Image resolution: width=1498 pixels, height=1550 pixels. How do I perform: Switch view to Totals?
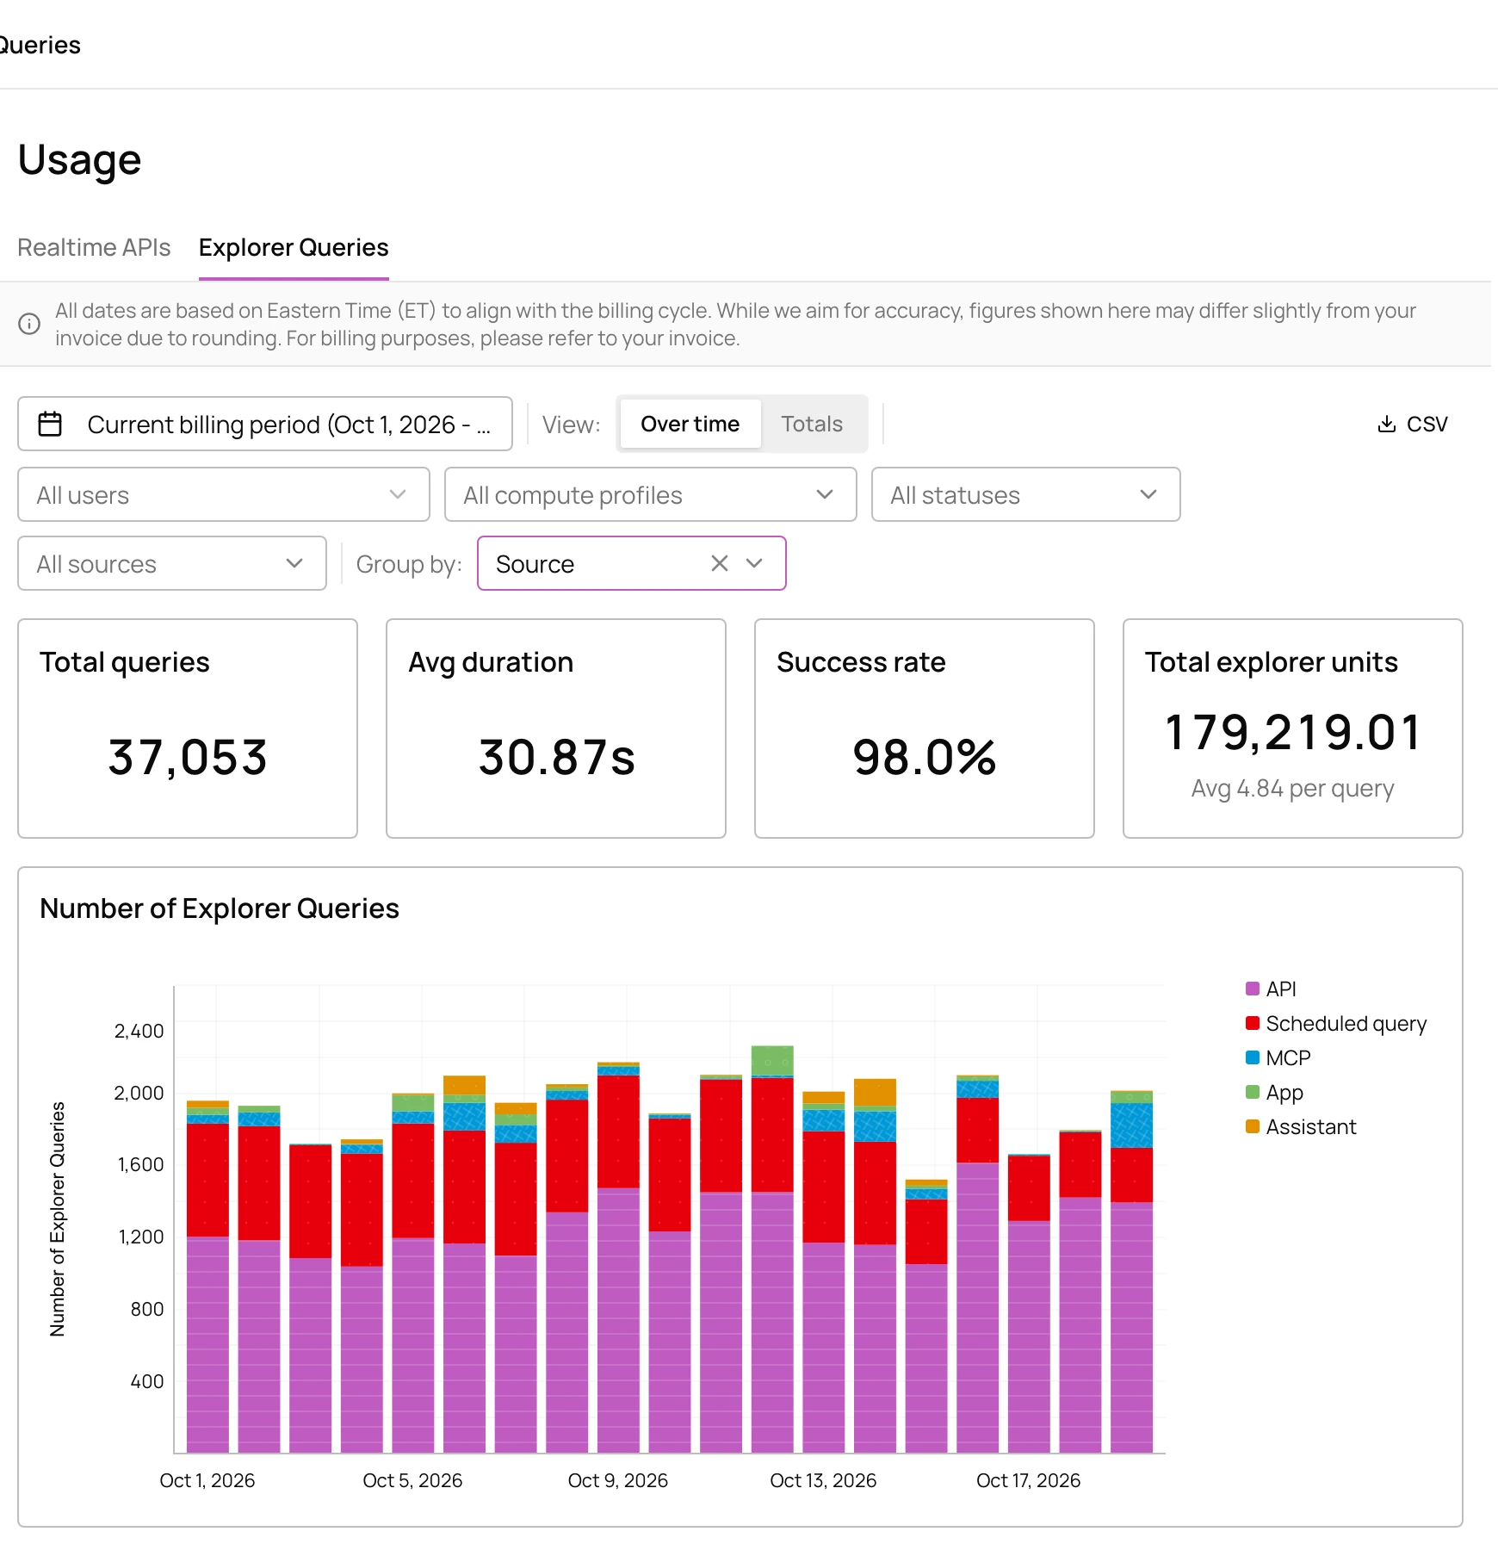[x=812, y=424]
